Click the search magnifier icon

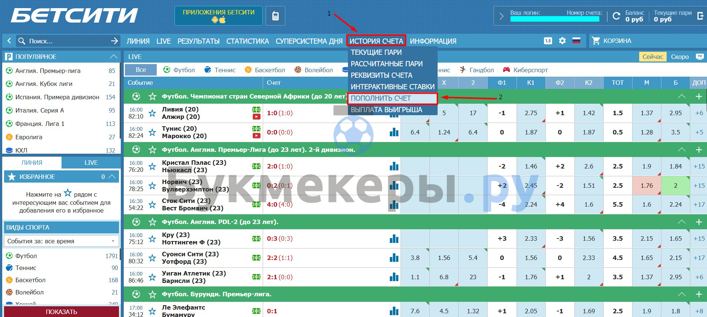coord(22,41)
